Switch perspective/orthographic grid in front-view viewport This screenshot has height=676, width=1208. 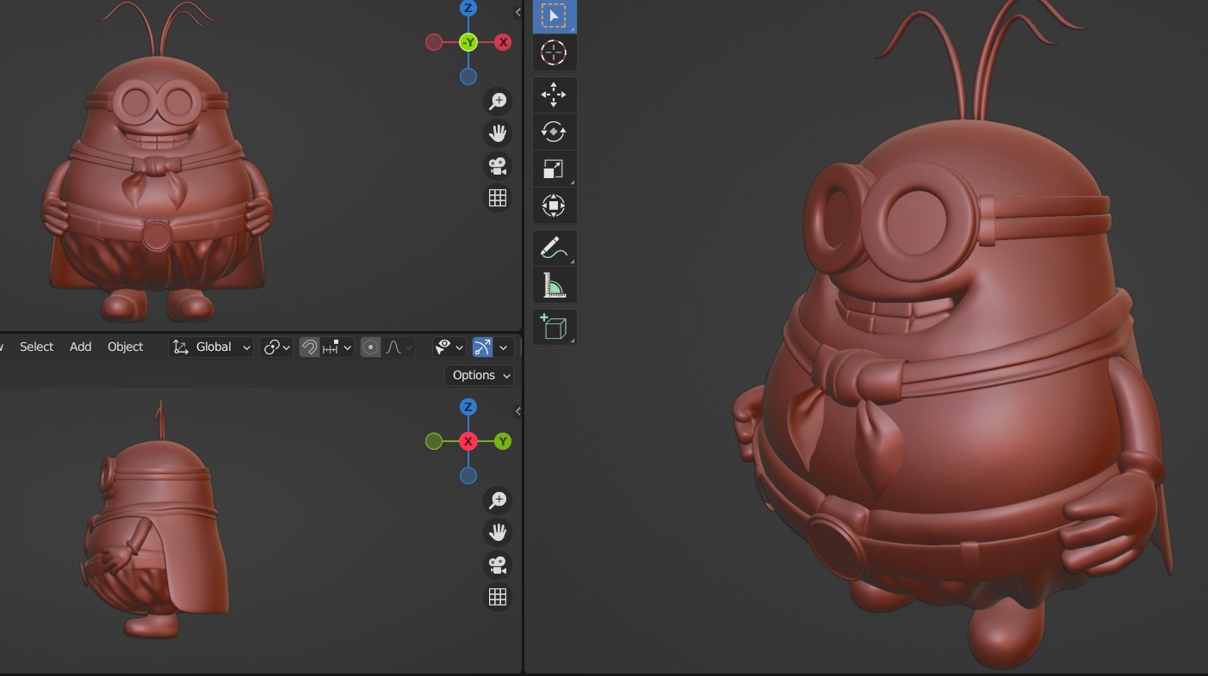[498, 198]
